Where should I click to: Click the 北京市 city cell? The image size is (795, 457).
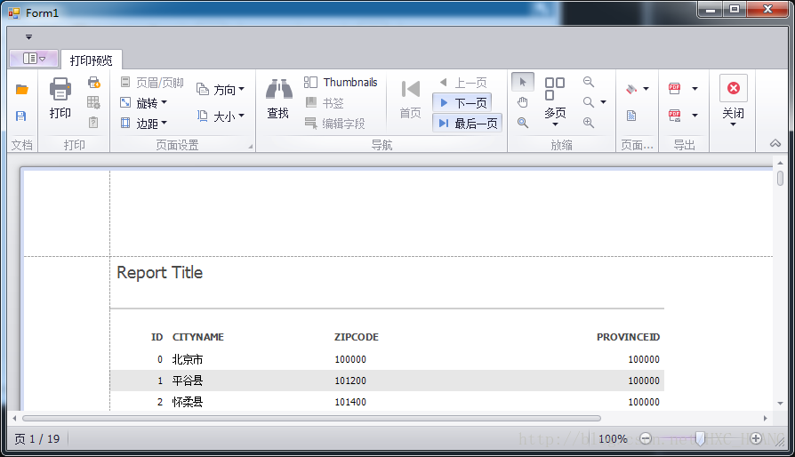tap(187, 359)
